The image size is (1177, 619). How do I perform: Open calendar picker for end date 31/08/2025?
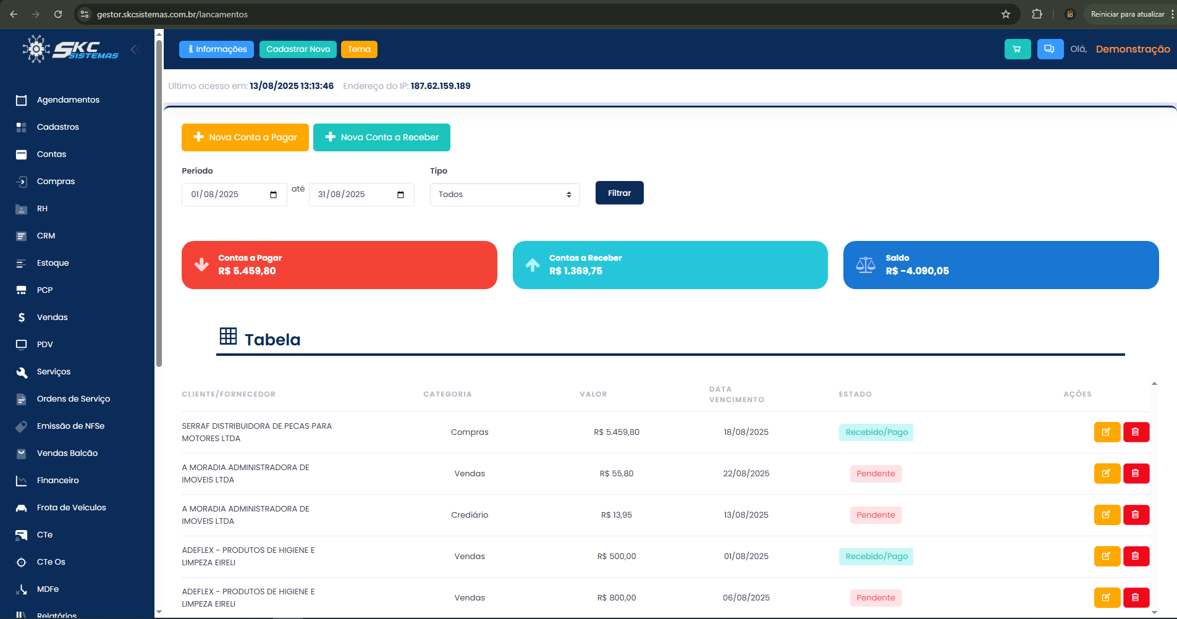(400, 195)
